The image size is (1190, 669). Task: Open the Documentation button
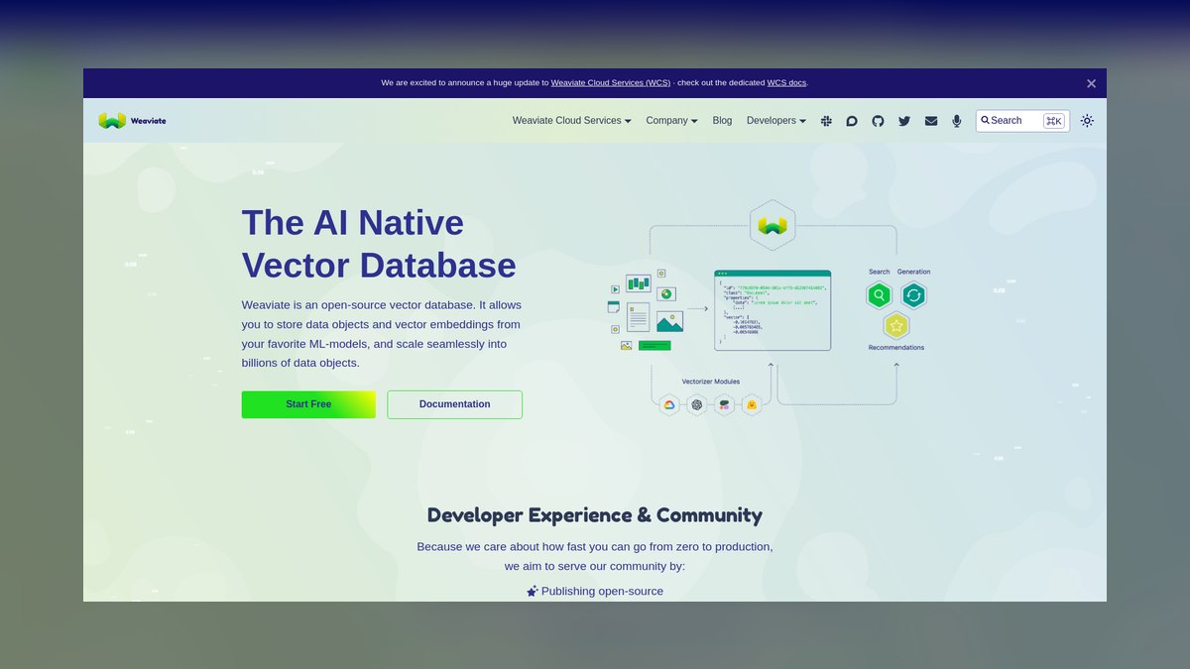[x=454, y=404]
